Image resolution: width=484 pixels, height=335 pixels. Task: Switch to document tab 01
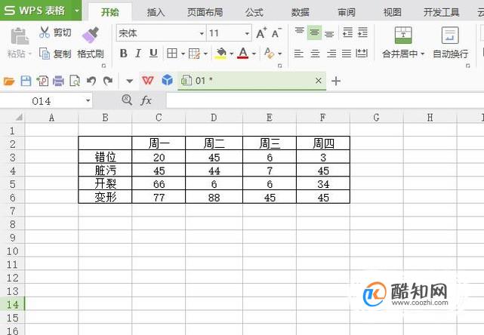(x=251, y=81)
